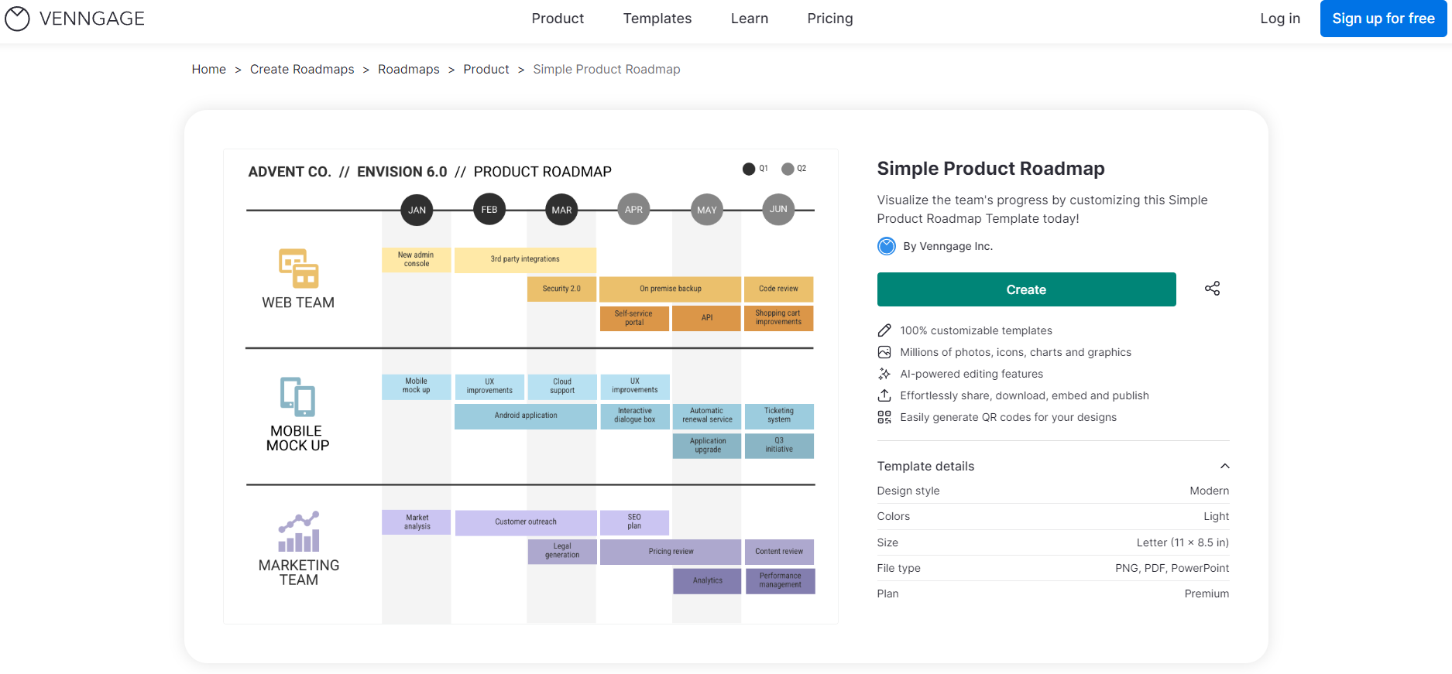Screen dimensions: 1452x674
Task: Click the 'Performance management' roadmap bar
Action: (780, 581)
